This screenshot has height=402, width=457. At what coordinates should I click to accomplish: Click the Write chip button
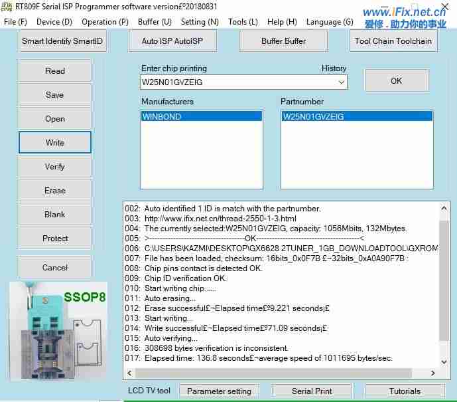(x=55, y=143)
